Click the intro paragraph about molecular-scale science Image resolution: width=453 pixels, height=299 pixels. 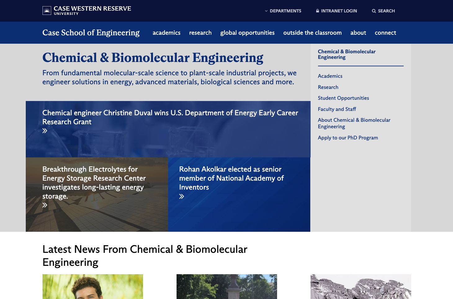pos(169,77)
